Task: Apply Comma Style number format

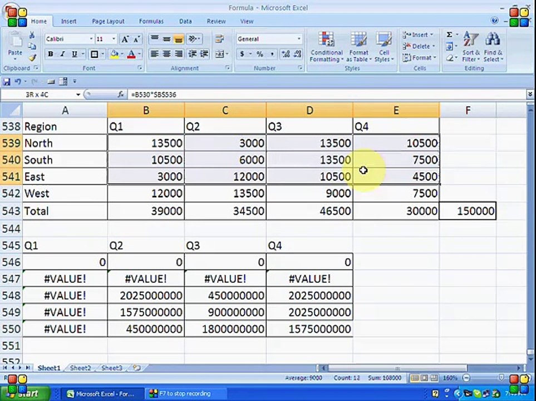Action: click(x=272, y=53)
